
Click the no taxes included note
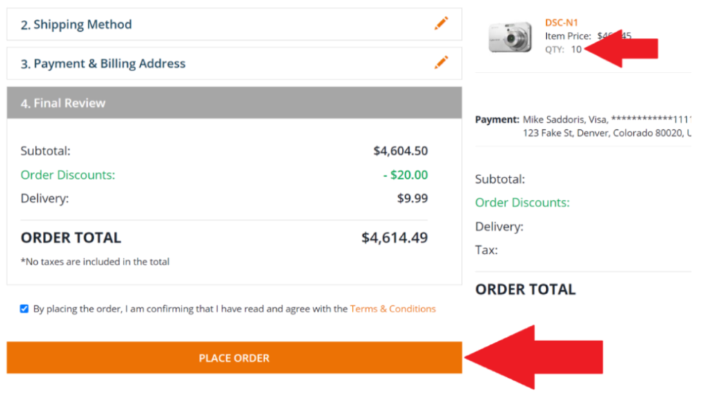[x=95, y=262]
